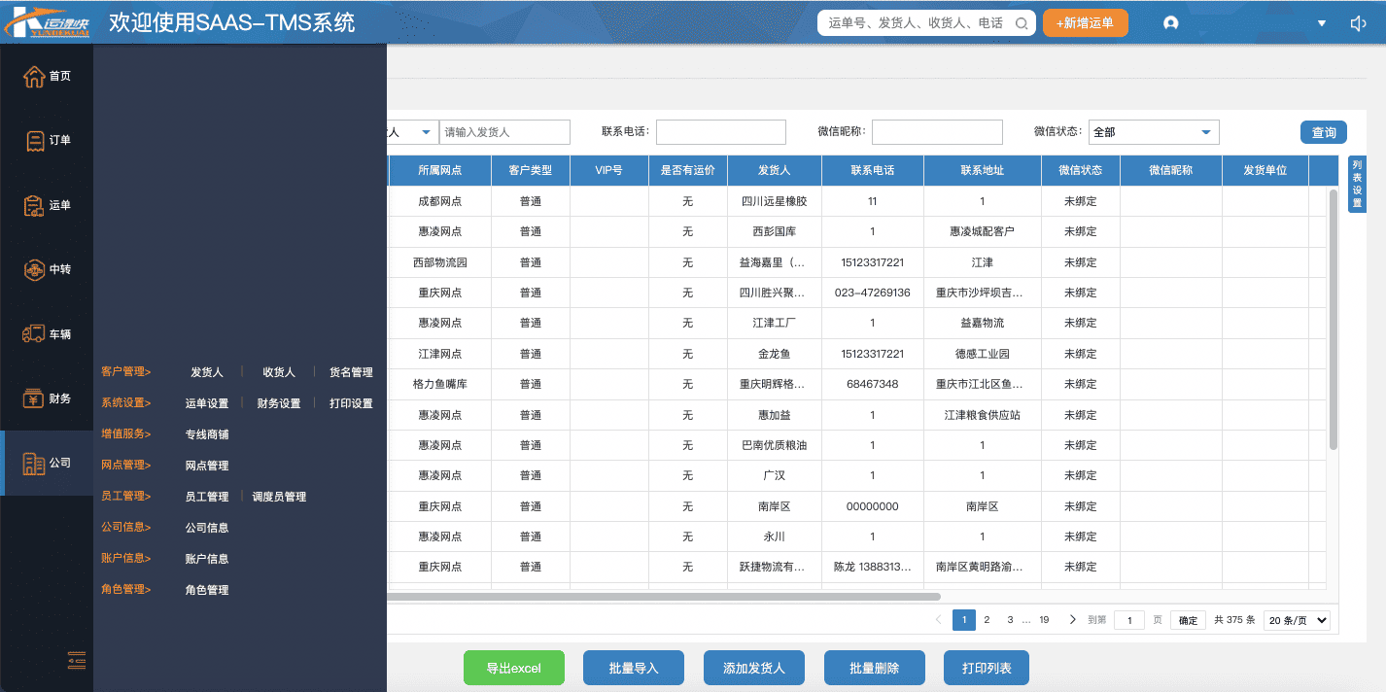
Task: Open the 中转 transfer sidebar icon
Action: point(34,270)
